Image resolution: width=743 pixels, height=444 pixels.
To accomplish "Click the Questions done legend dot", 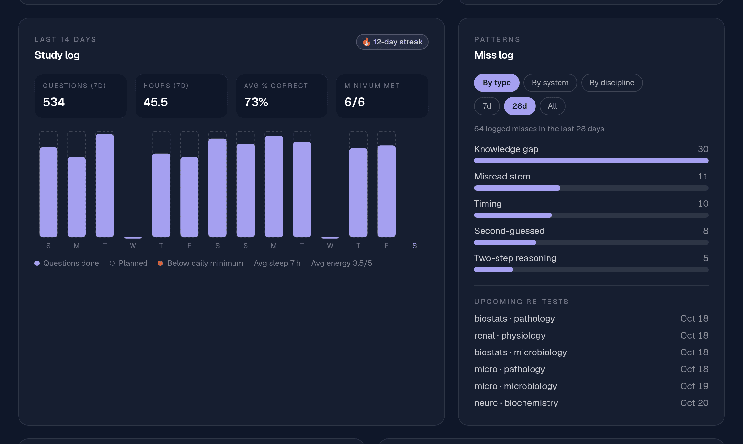I will [x=37, y=263].
